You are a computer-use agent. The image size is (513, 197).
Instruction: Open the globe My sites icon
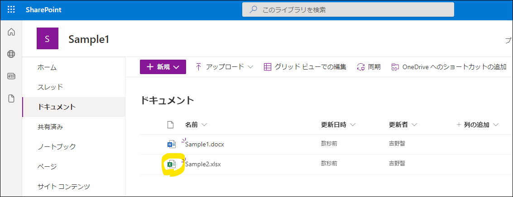[11, 54]
